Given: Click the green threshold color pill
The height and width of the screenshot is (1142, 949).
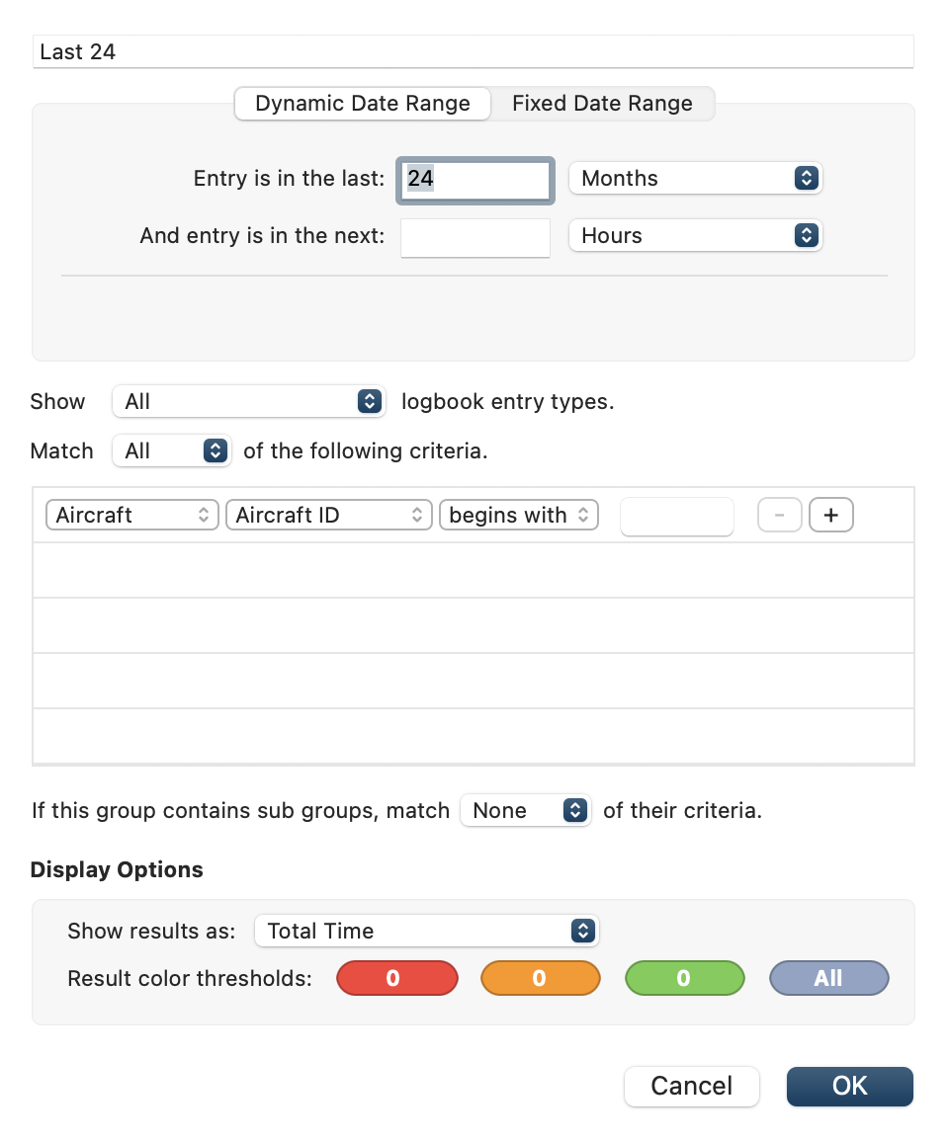Looking at the screenshot, I should (685, 978).
